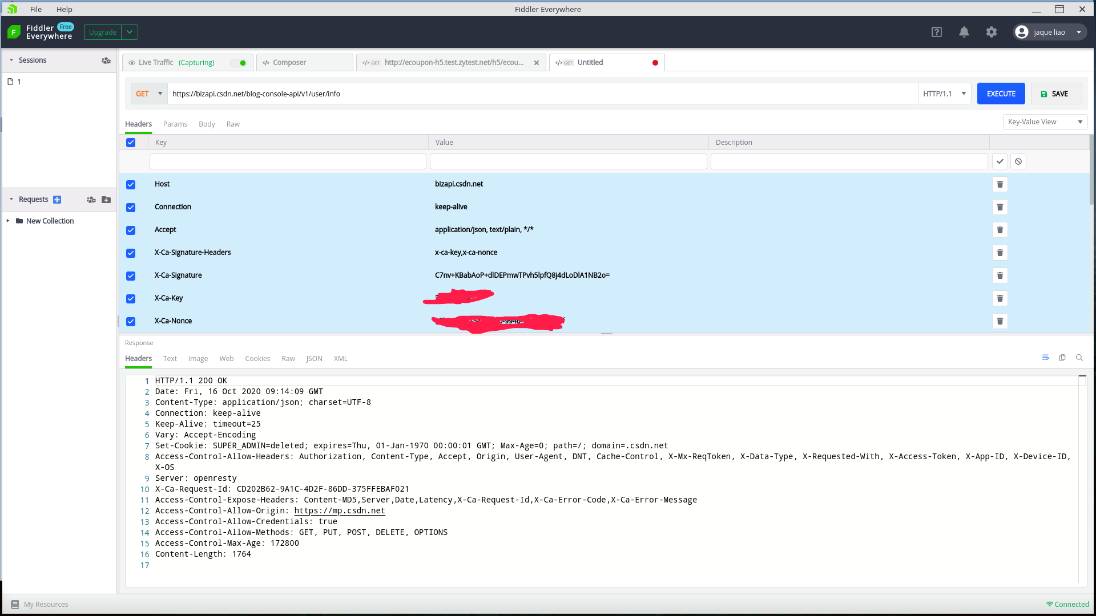Add new request with plus icon
The width and height of the screenshot is (1096, 616).
point(57,200)
